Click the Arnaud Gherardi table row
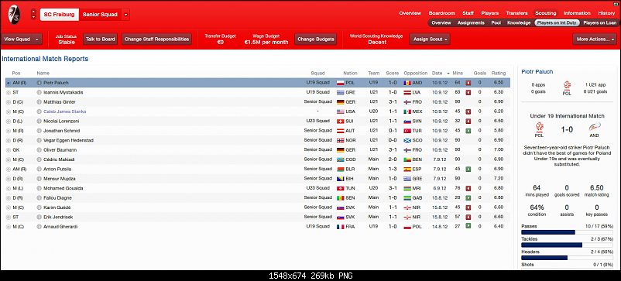This screenshot has width=621, height=281. (257, 226)
